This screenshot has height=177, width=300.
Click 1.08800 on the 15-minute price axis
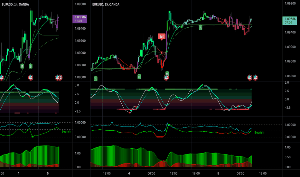click(x=290, y=76)
